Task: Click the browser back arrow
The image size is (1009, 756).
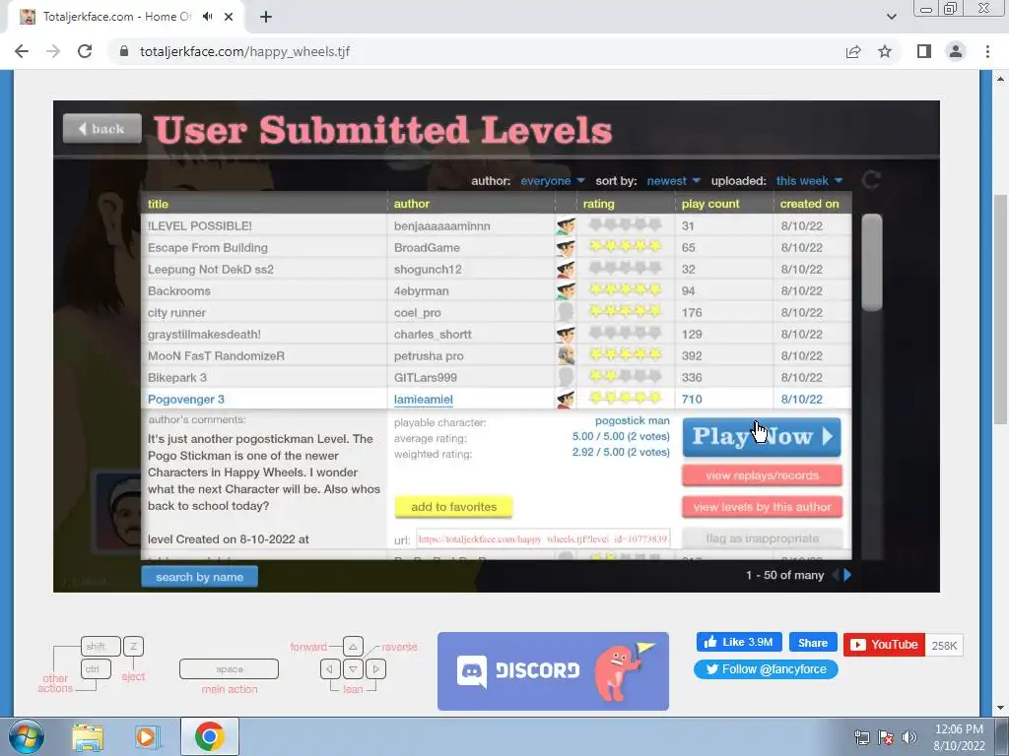Action: tap(22, 51)
